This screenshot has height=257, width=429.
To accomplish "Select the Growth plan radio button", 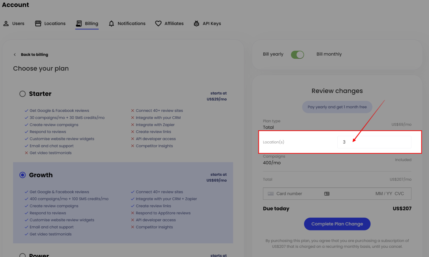I will click(x=23, y=175).
